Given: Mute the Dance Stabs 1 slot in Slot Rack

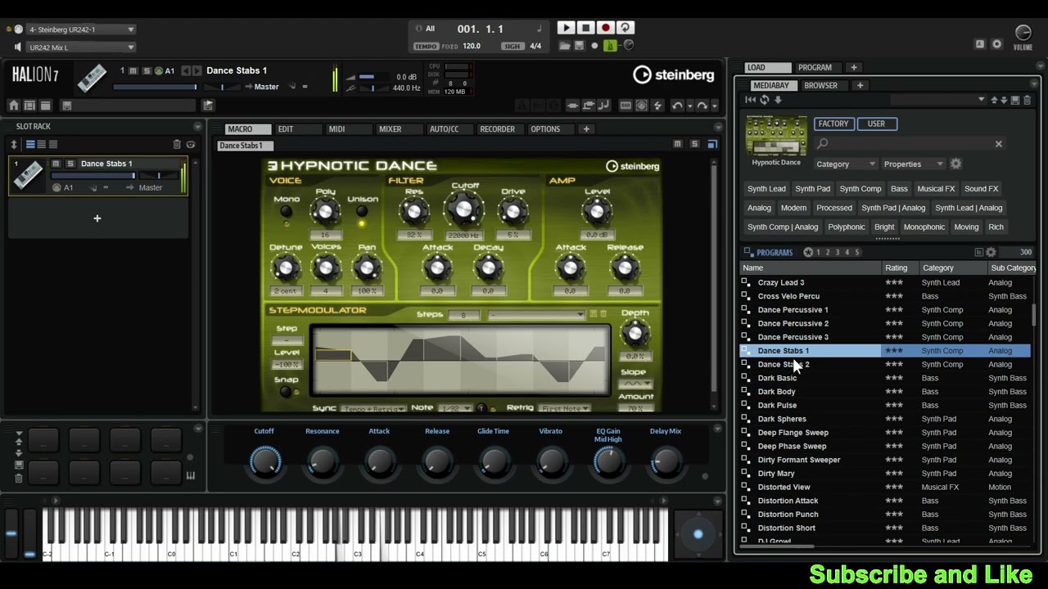Looking at the screenshot, I should pyautogui.click(x=56, y=164).
